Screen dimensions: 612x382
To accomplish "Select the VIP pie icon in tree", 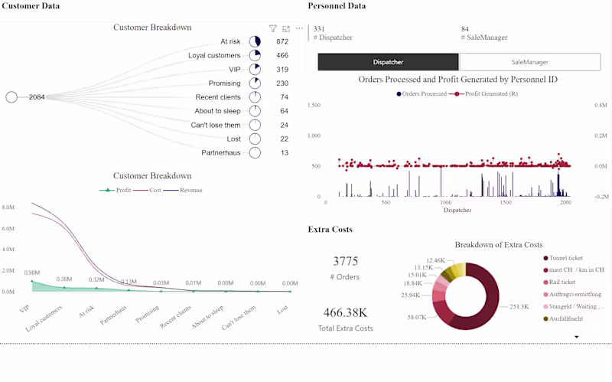I will pyautogui.click(x=255, y=69).
